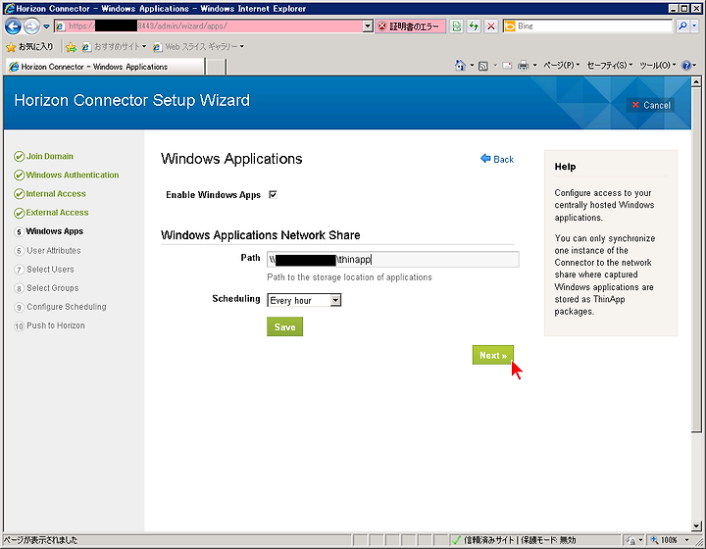Click the stop loading X icon
This screenshot has height=549, width=706.
coord(491,26)
